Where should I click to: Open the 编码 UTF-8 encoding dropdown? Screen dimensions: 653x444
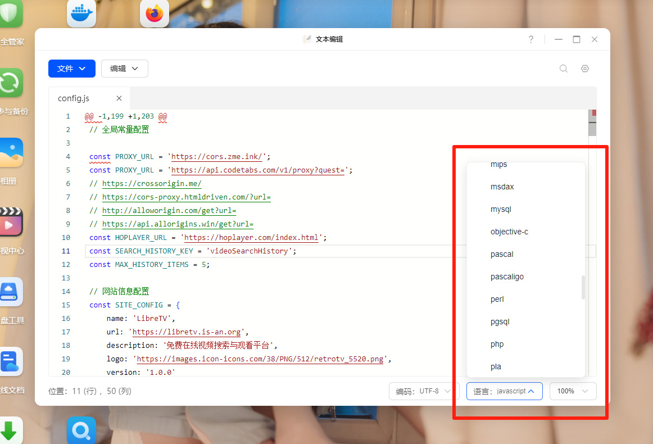pos(424,391)
